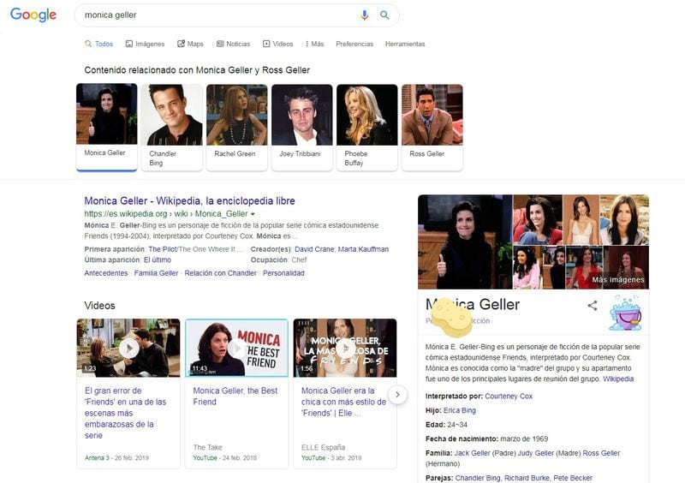Play the 'Monica Geller, the Best Friend' video
685x483 pixels.
(x=236, y=348)
